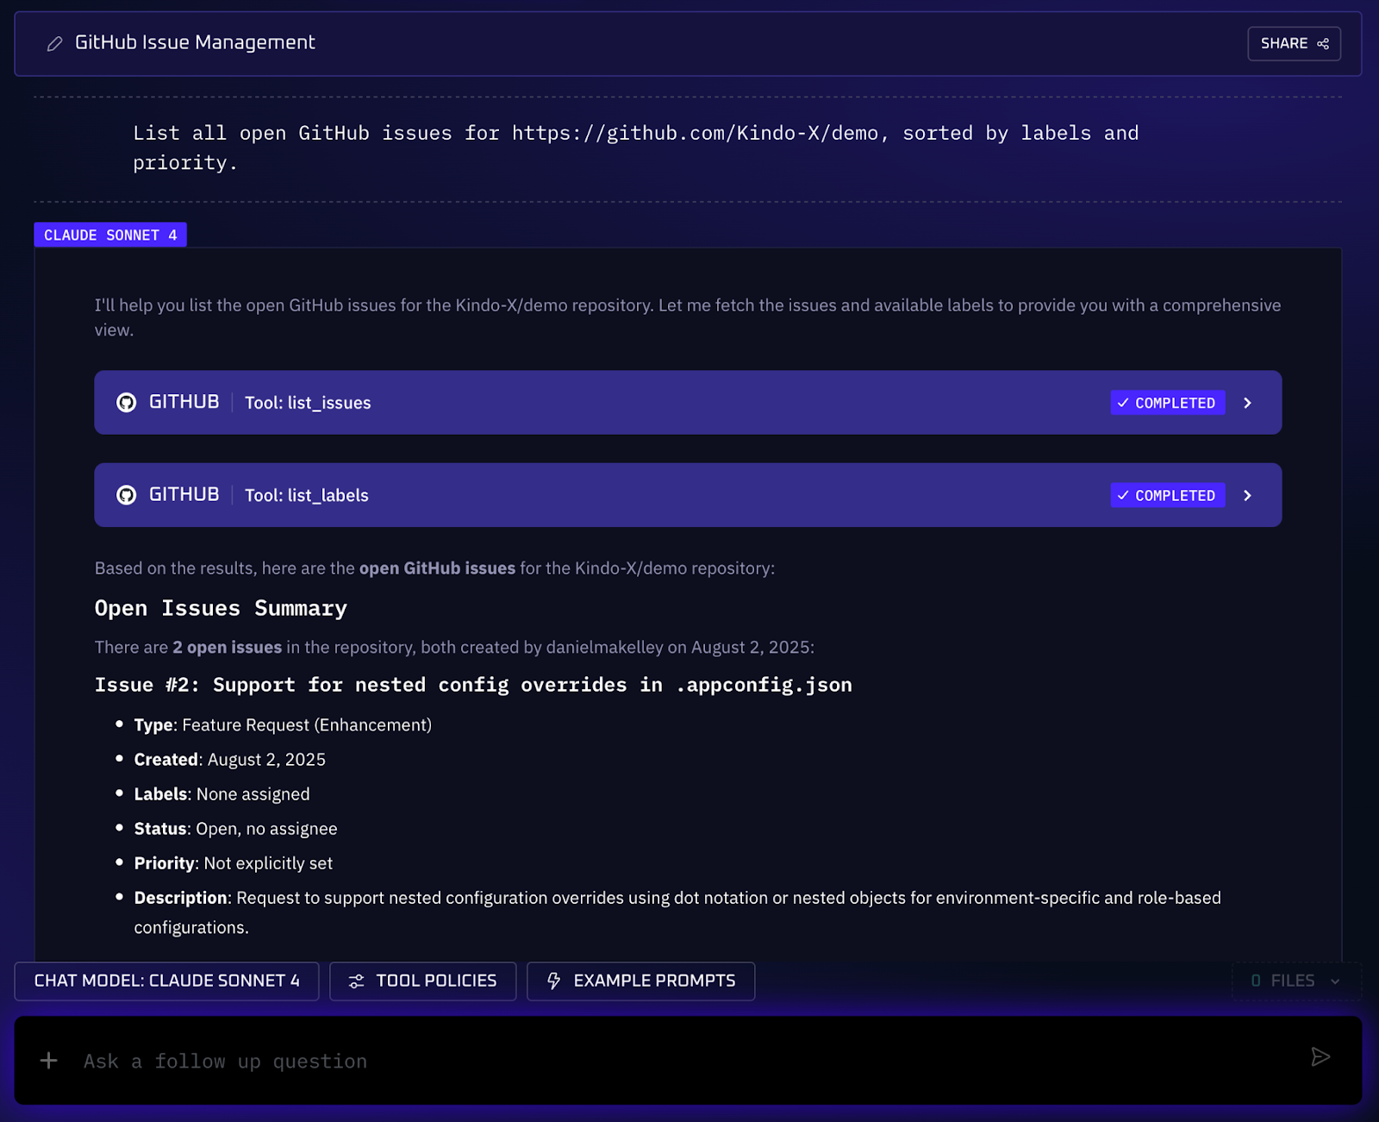Click checkmark icon in list_issues COMPLETED badge
This screenshot has width=1379, height=1122.
pos(1123,403)
